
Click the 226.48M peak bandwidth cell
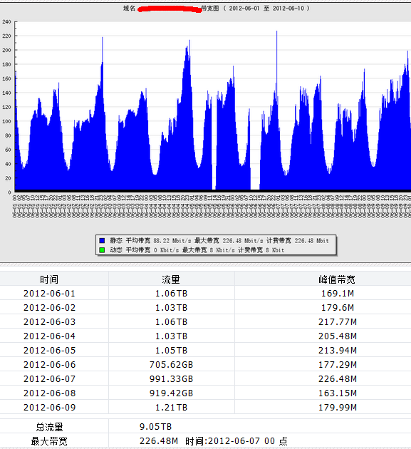click(x=338, y=379)
